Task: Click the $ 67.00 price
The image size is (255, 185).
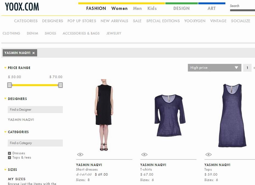Action: (x=147, y=175)
